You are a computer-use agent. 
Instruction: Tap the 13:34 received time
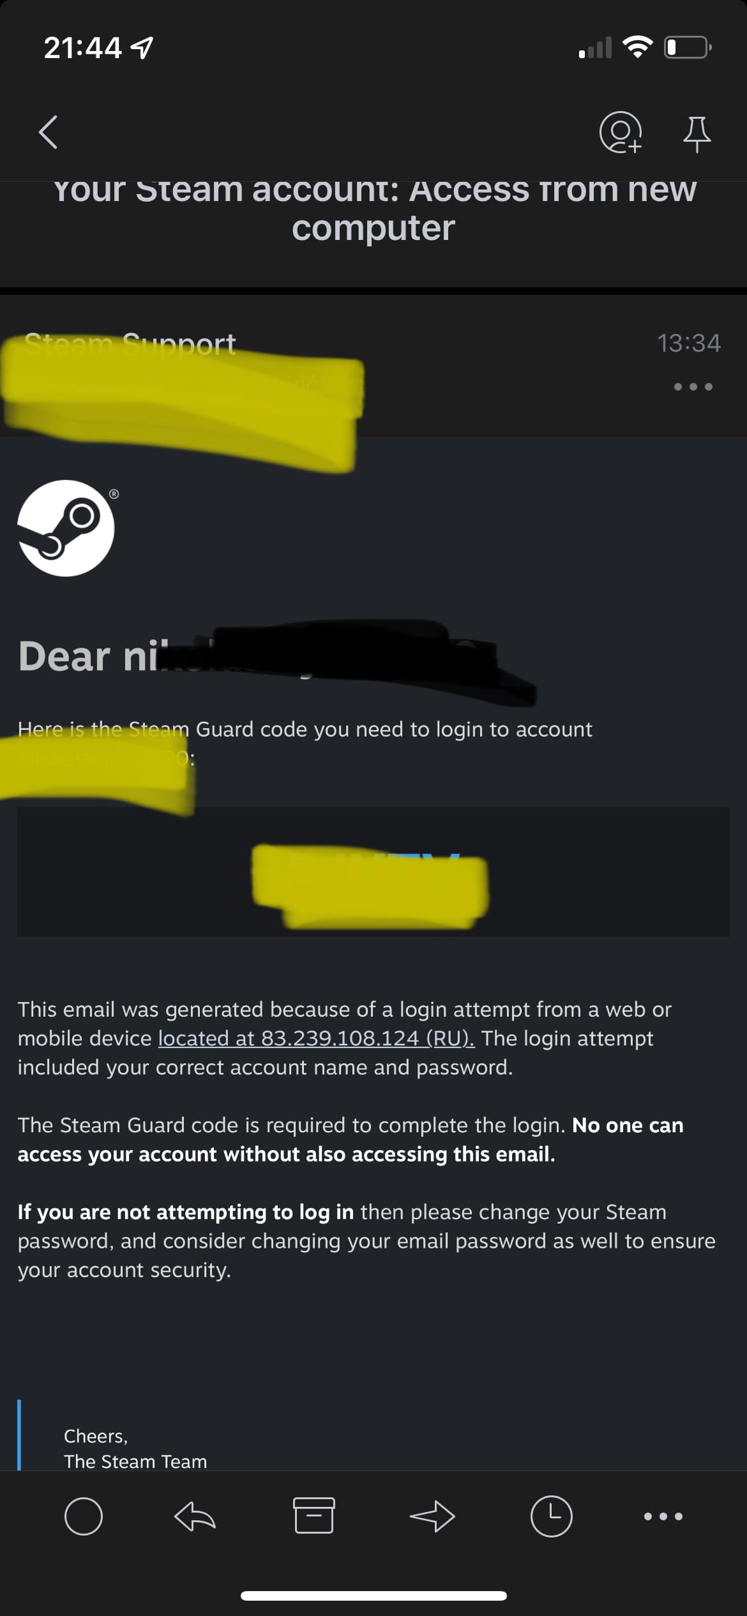coord(689,343)
